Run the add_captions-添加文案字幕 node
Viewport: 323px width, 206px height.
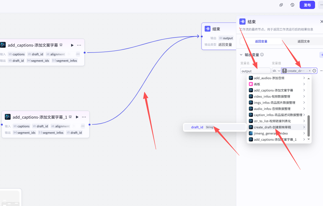pos(72,45)
